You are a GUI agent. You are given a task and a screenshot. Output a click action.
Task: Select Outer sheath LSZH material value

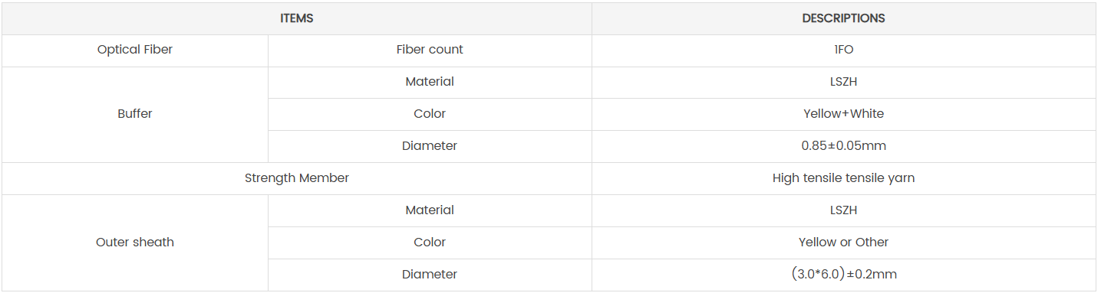[x=843, y=210]
